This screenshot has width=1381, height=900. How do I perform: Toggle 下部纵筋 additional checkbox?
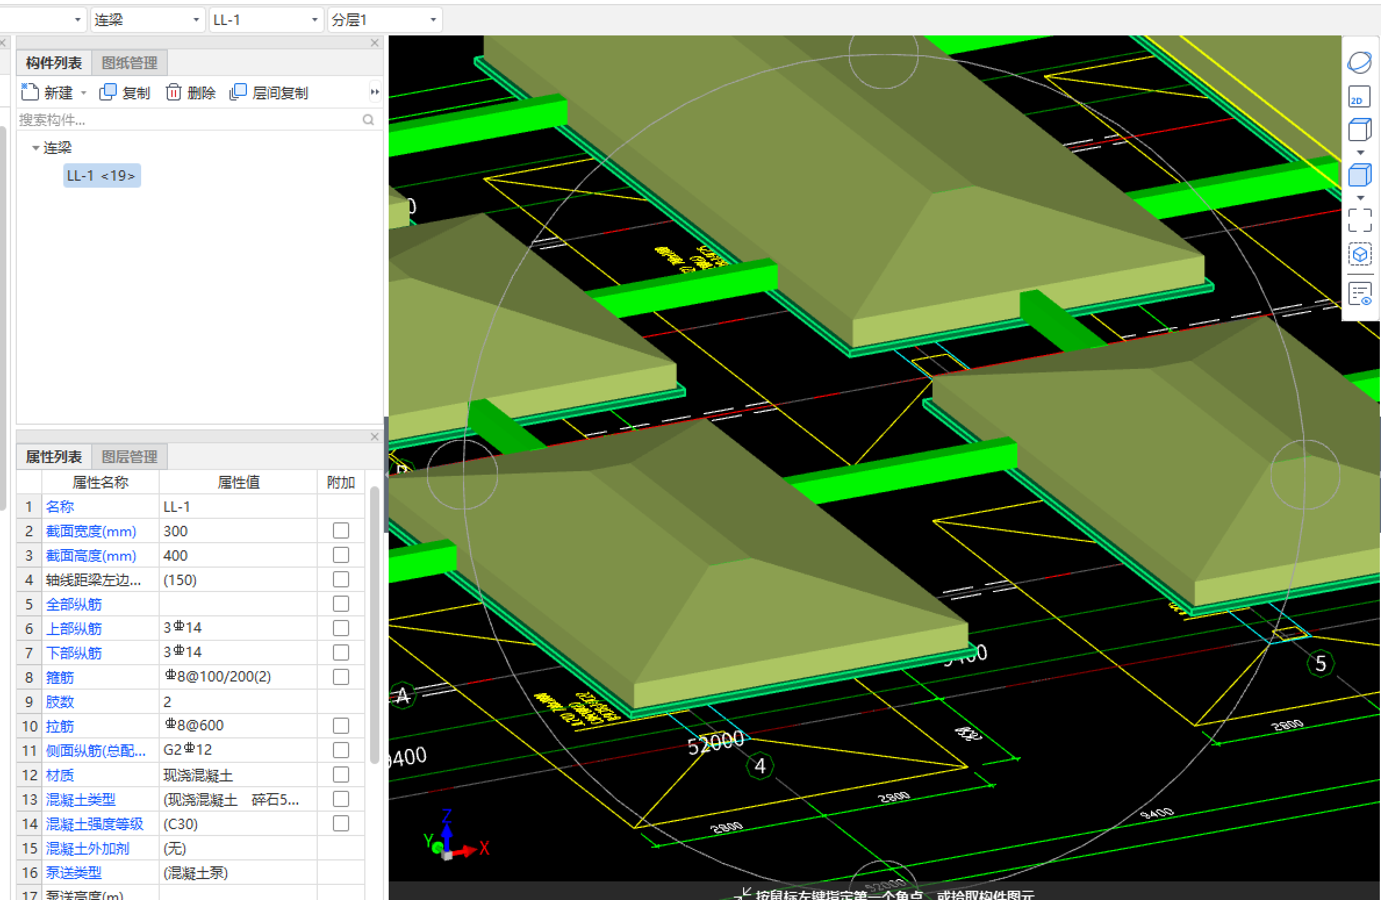341,652
